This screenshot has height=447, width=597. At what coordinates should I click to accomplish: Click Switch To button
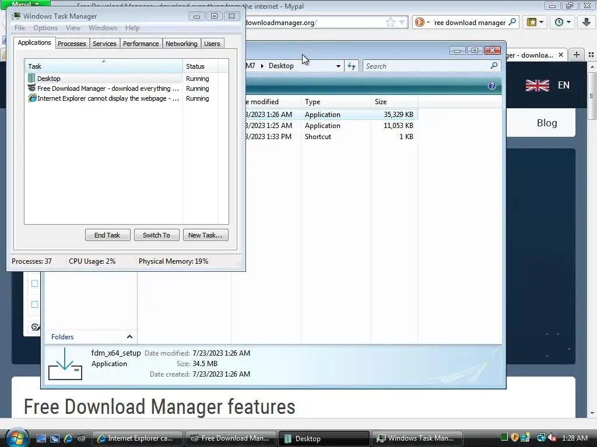(x=156, y=235)
